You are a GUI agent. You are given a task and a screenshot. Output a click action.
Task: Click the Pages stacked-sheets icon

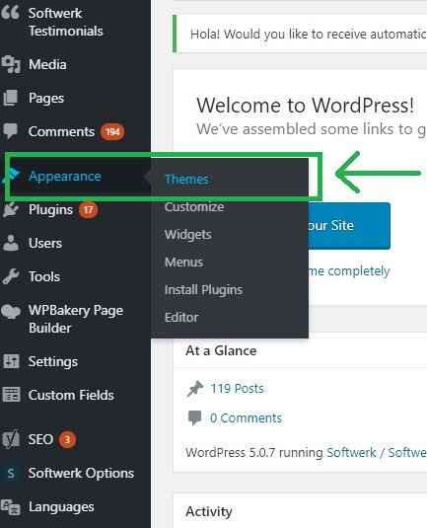point(10,98)
